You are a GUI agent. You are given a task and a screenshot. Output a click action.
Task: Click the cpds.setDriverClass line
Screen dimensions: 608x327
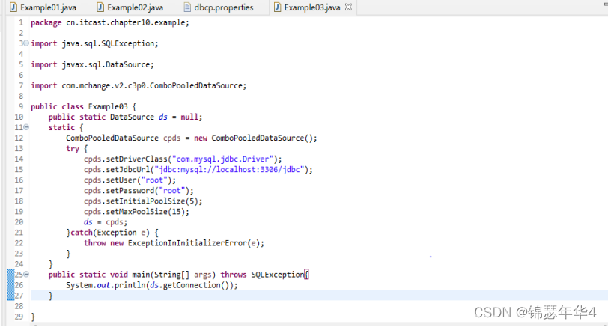(x=183, y=159)
